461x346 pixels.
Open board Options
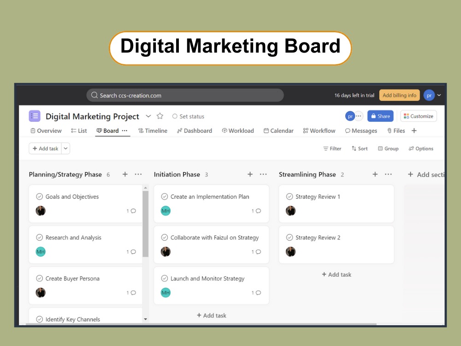[421, 149]
